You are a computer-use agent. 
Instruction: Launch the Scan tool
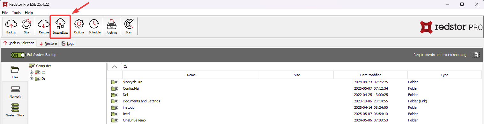129,26
